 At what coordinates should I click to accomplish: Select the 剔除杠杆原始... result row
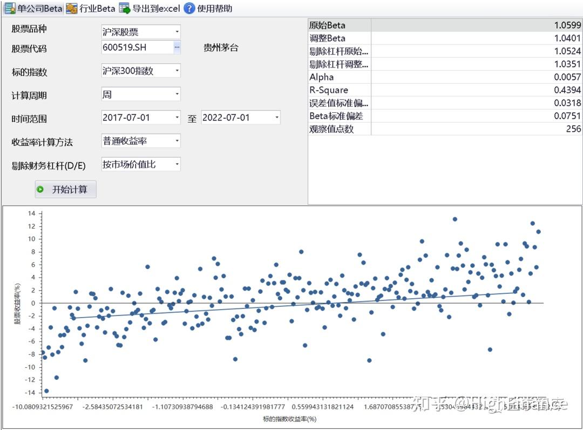pyautogui.click(x=445, y=51)
